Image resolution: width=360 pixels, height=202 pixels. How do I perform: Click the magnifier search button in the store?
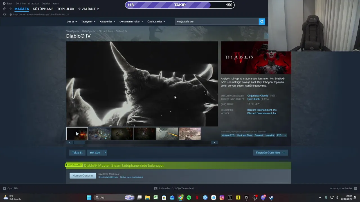tap(262, 22)
